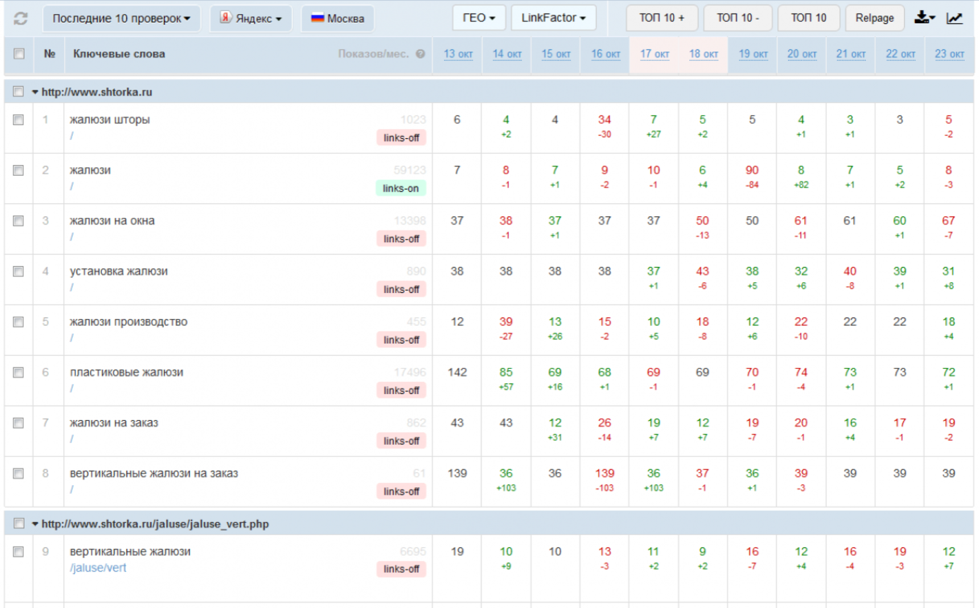Click the Yandex logo icon
The height and width of the screenshot is (608, 979).
(x=226, y=18)
